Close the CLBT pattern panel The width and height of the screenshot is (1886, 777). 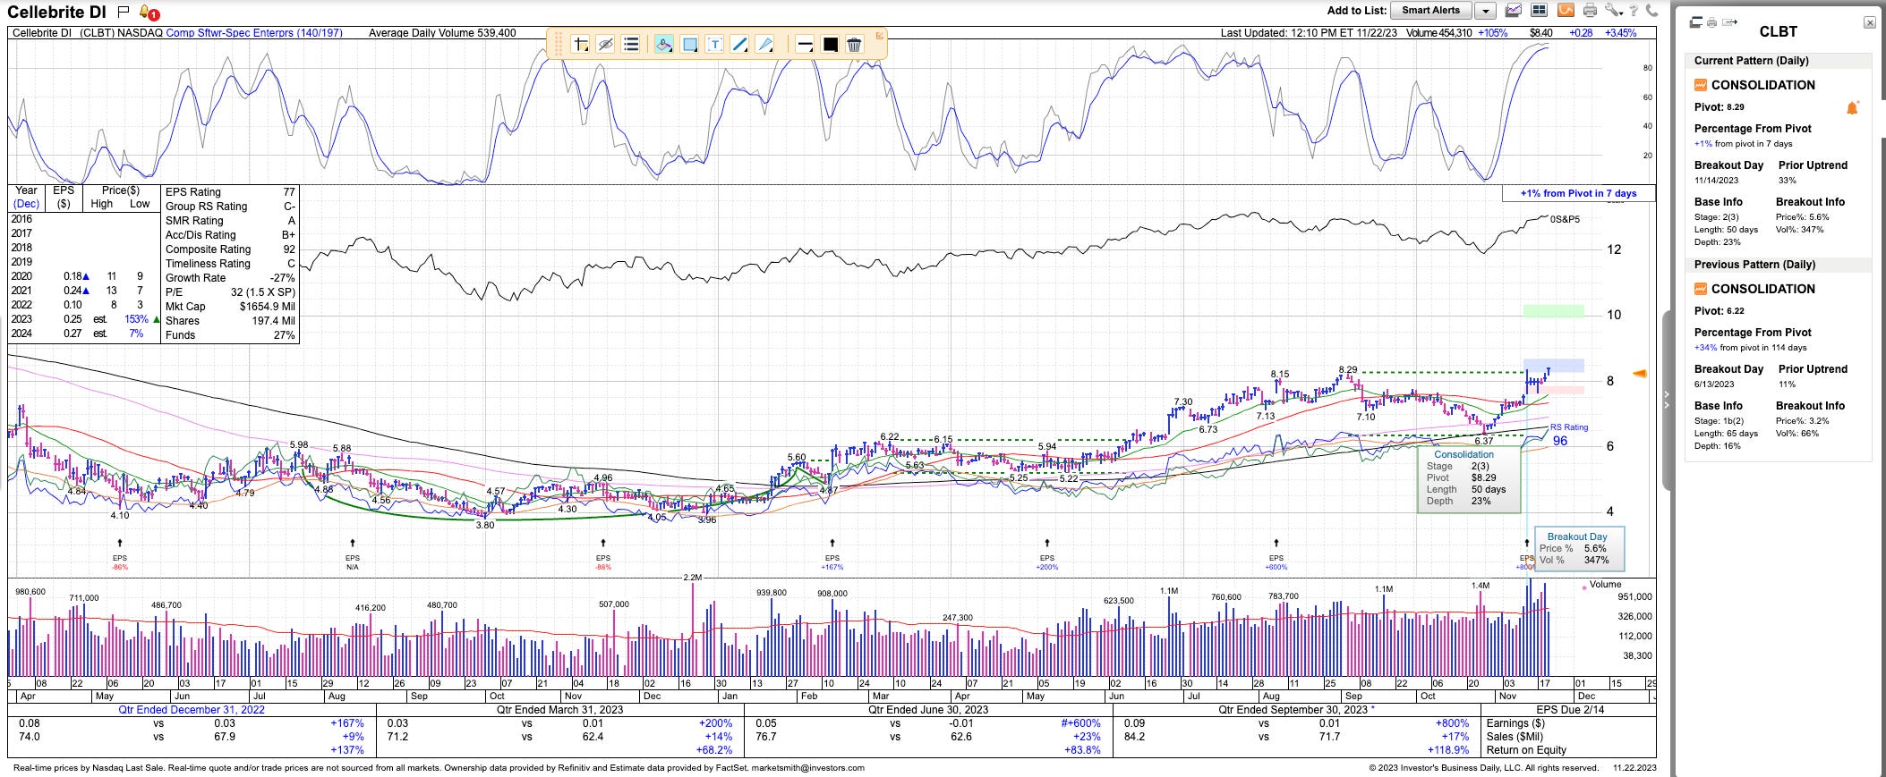point(1869,22)
